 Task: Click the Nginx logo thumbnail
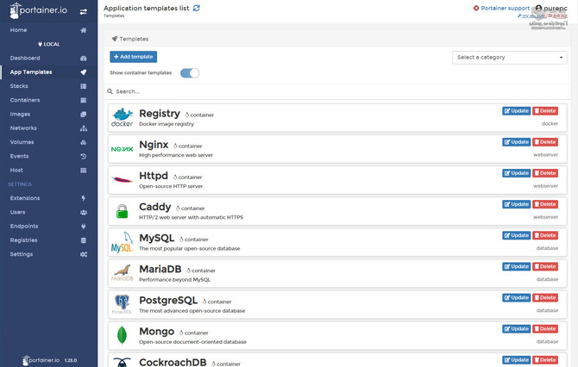coord(122,149)
